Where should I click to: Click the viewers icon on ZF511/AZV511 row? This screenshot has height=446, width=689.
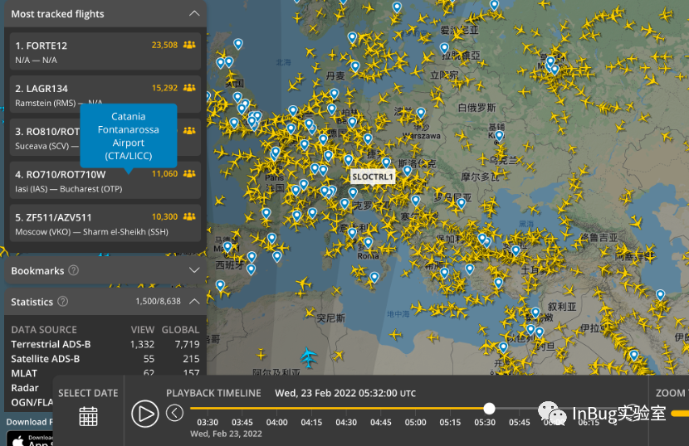[x=189, y=216]
